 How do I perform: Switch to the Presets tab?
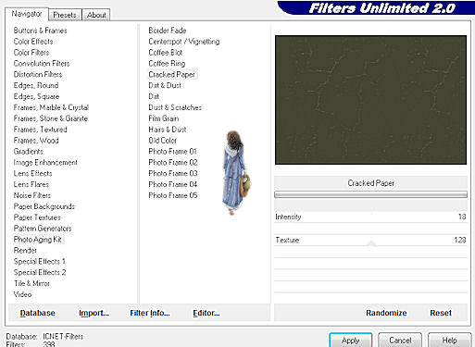click(65, 15)
